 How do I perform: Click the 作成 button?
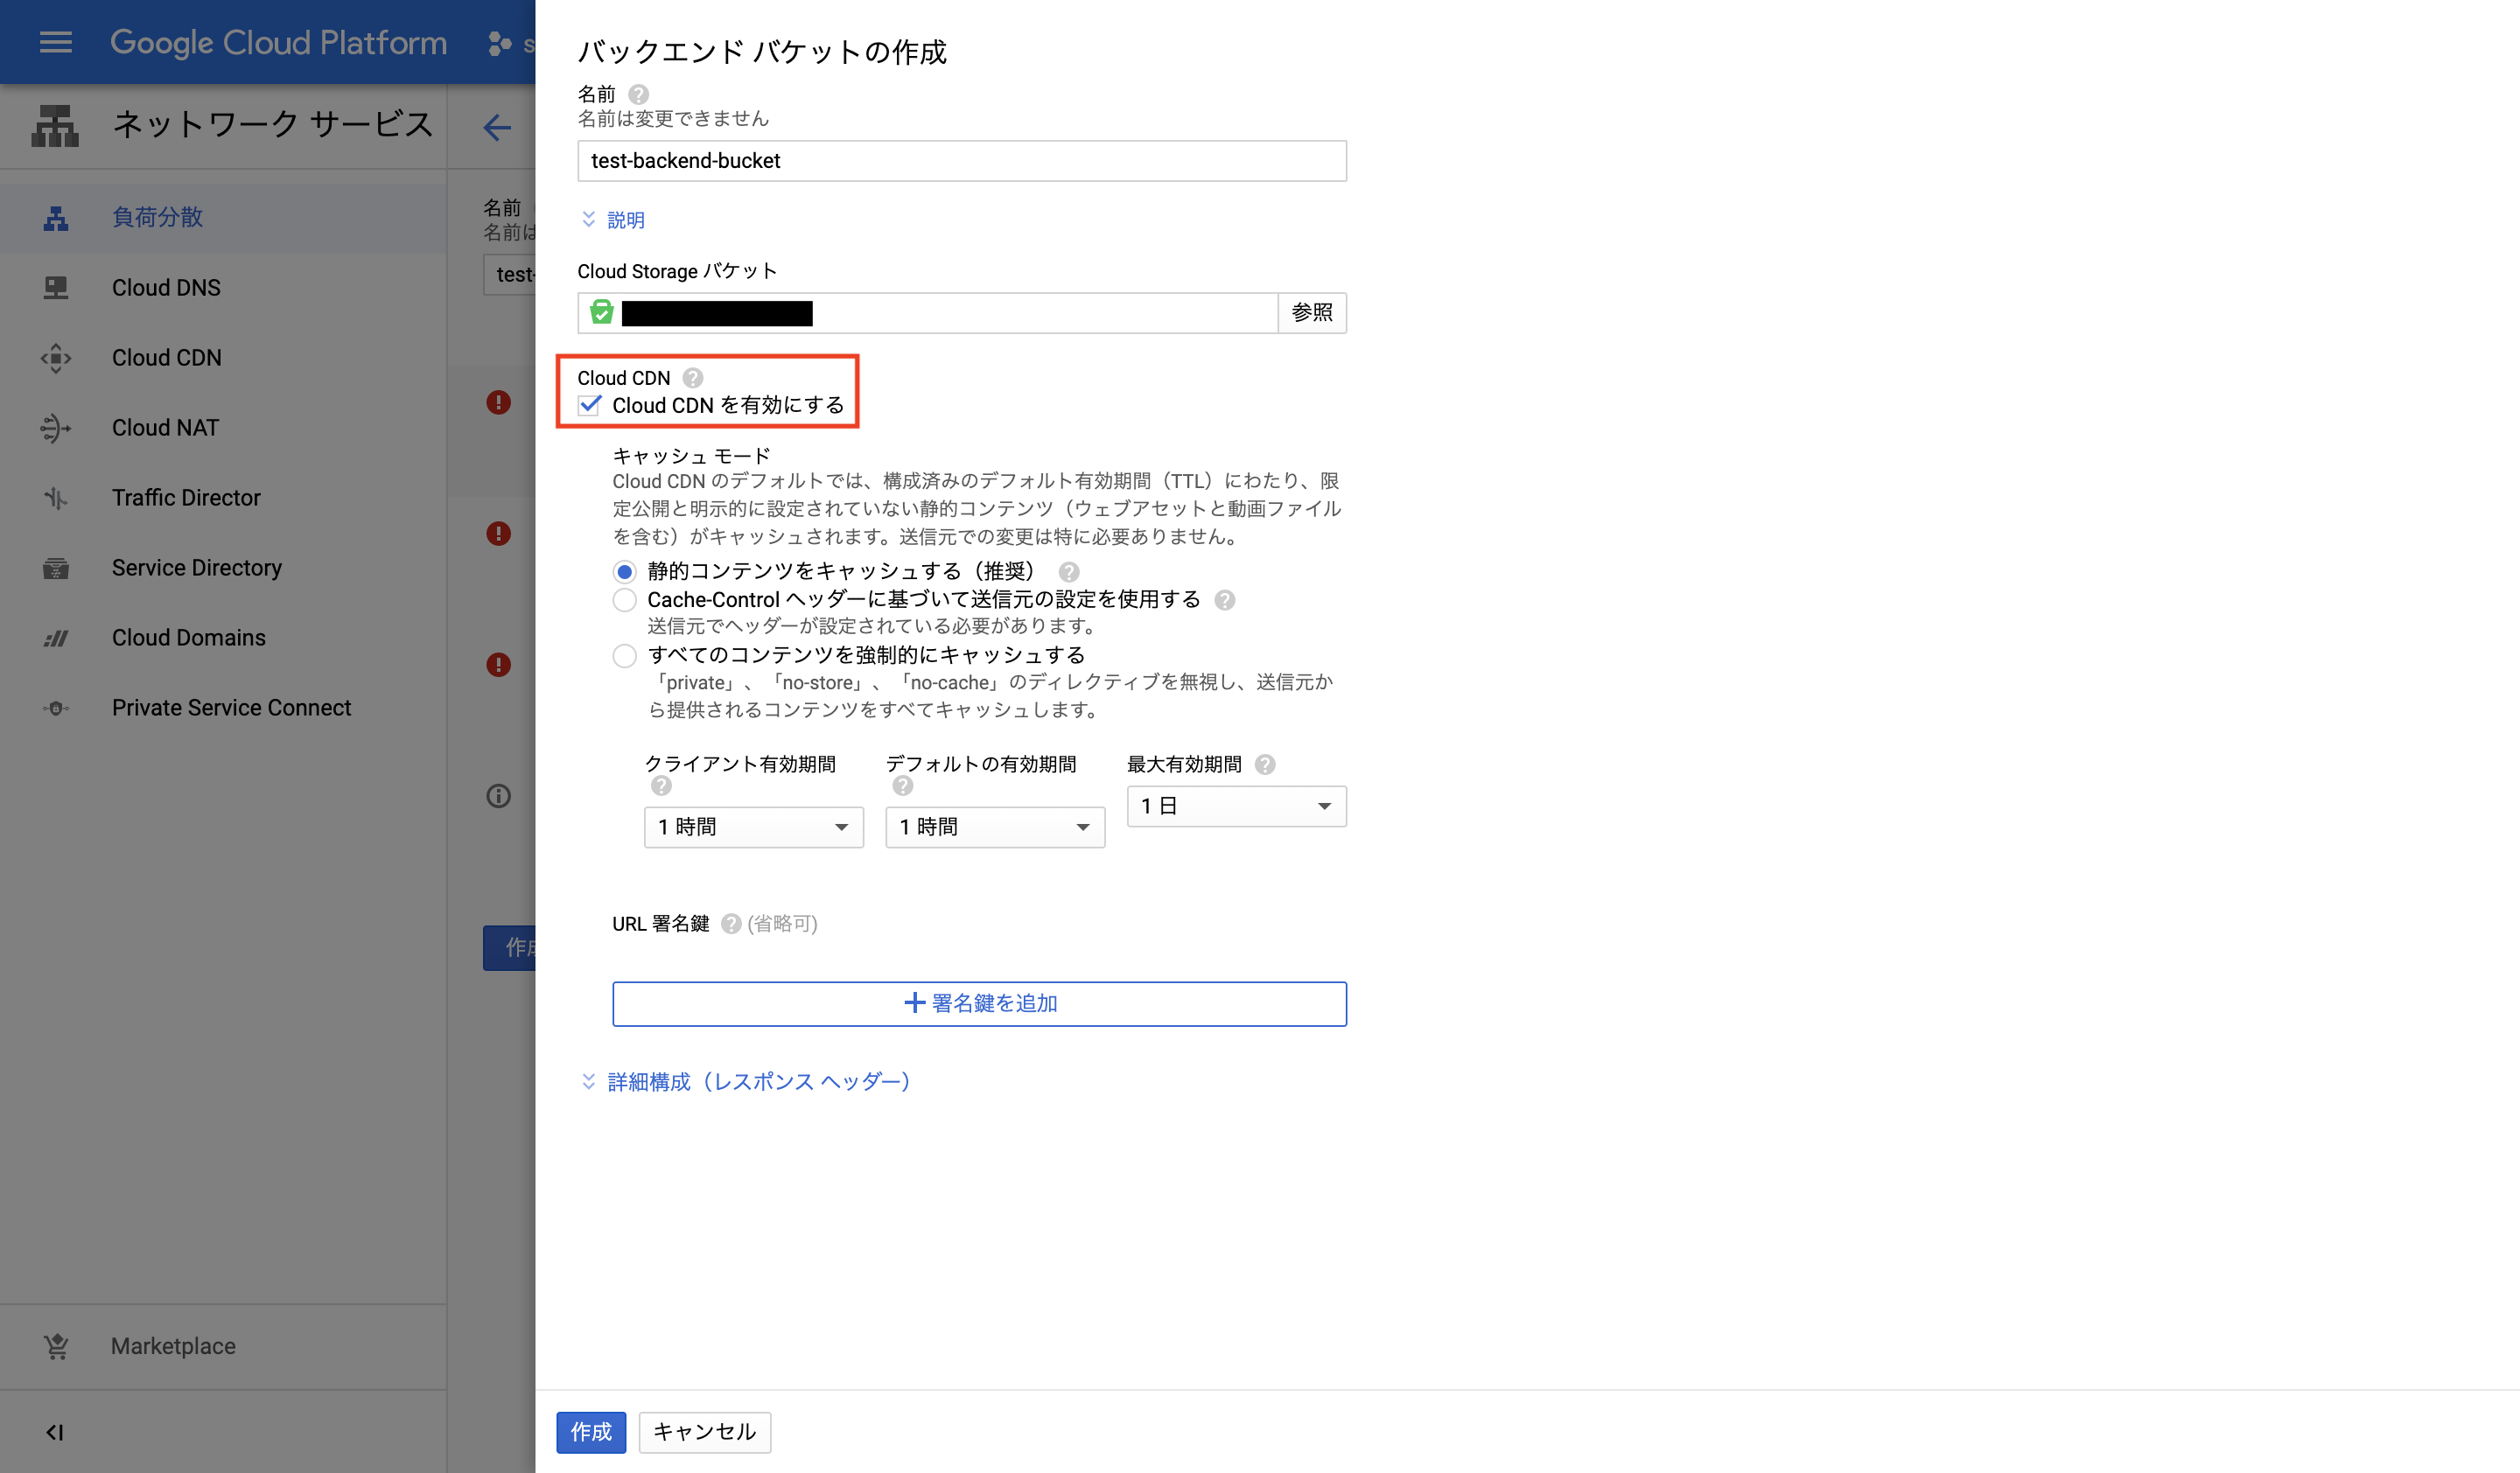click(x=590, y=1432)
